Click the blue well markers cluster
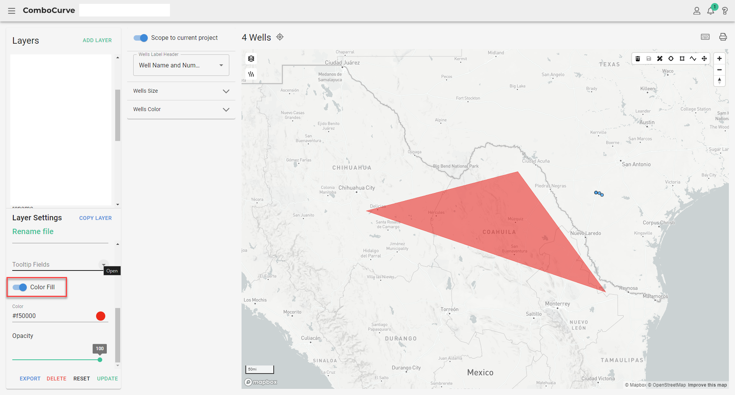 point(599,193)
